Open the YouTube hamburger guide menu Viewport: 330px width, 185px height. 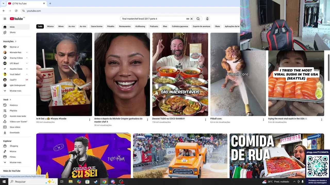coord(5,19)
